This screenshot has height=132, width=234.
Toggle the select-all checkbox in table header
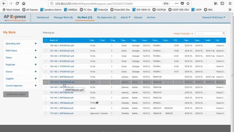(46, 40)
